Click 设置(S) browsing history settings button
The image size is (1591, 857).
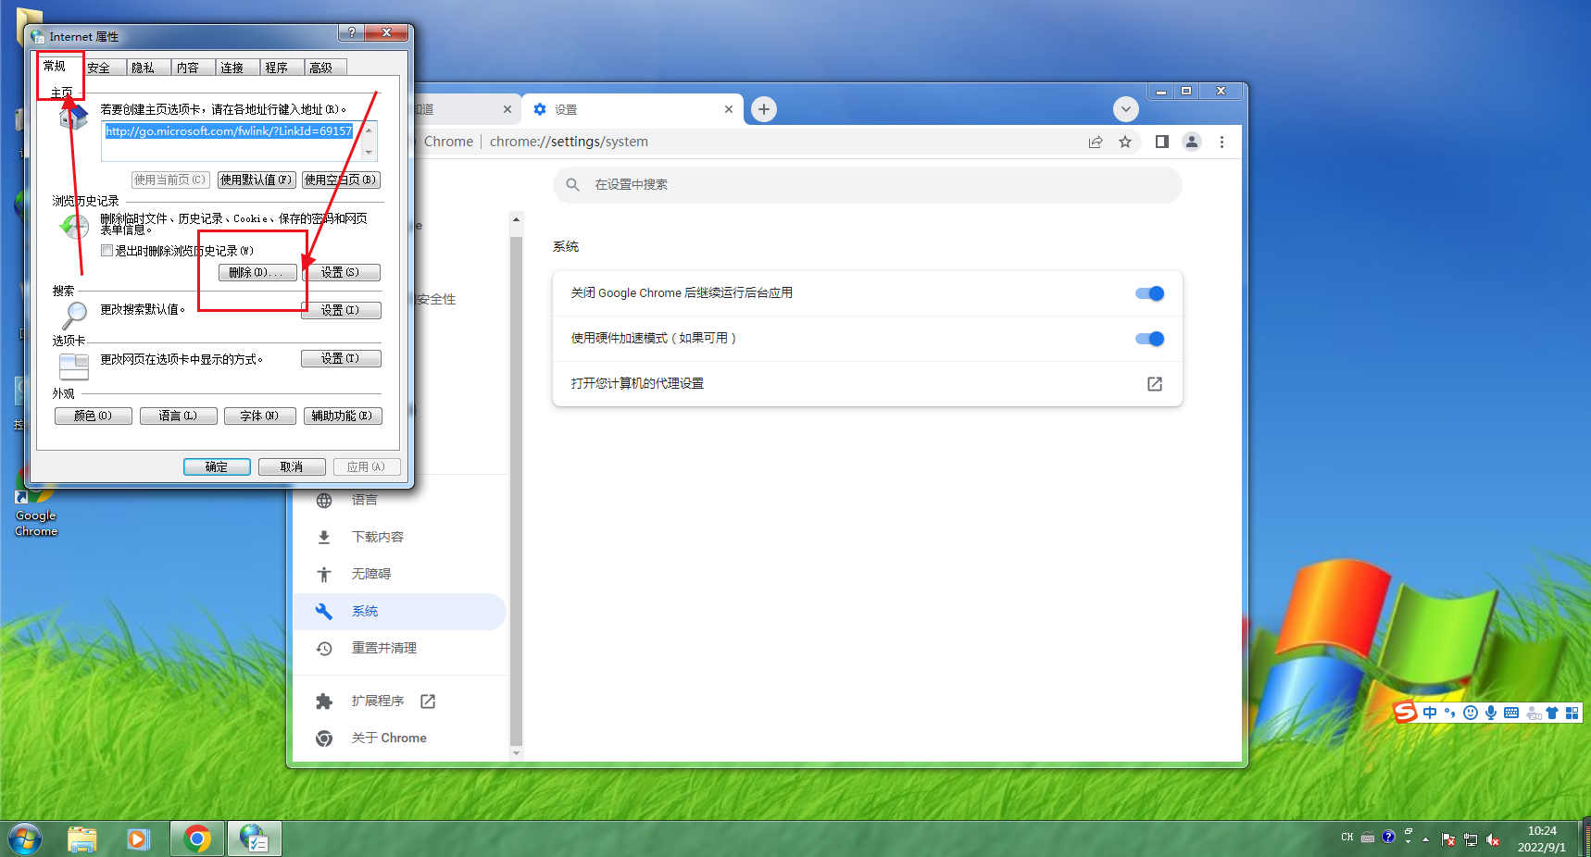click(x=341, y=273)
